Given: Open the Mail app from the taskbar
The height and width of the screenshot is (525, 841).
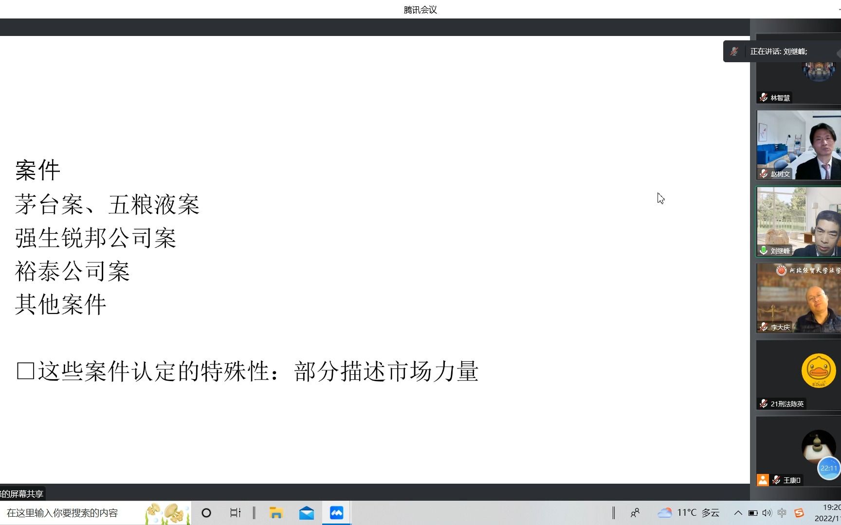Looking at the screenshot, I should 307,513.
